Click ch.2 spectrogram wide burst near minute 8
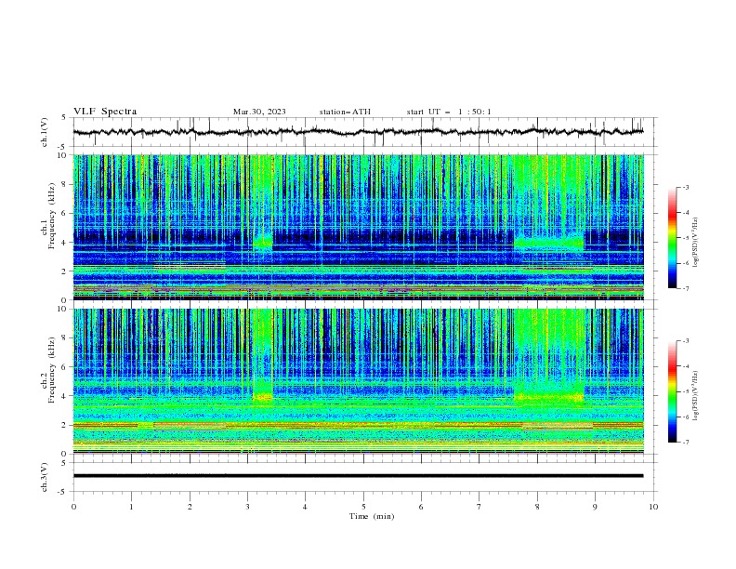The height and width of the screenshot is (569, 736). point(548,356)
